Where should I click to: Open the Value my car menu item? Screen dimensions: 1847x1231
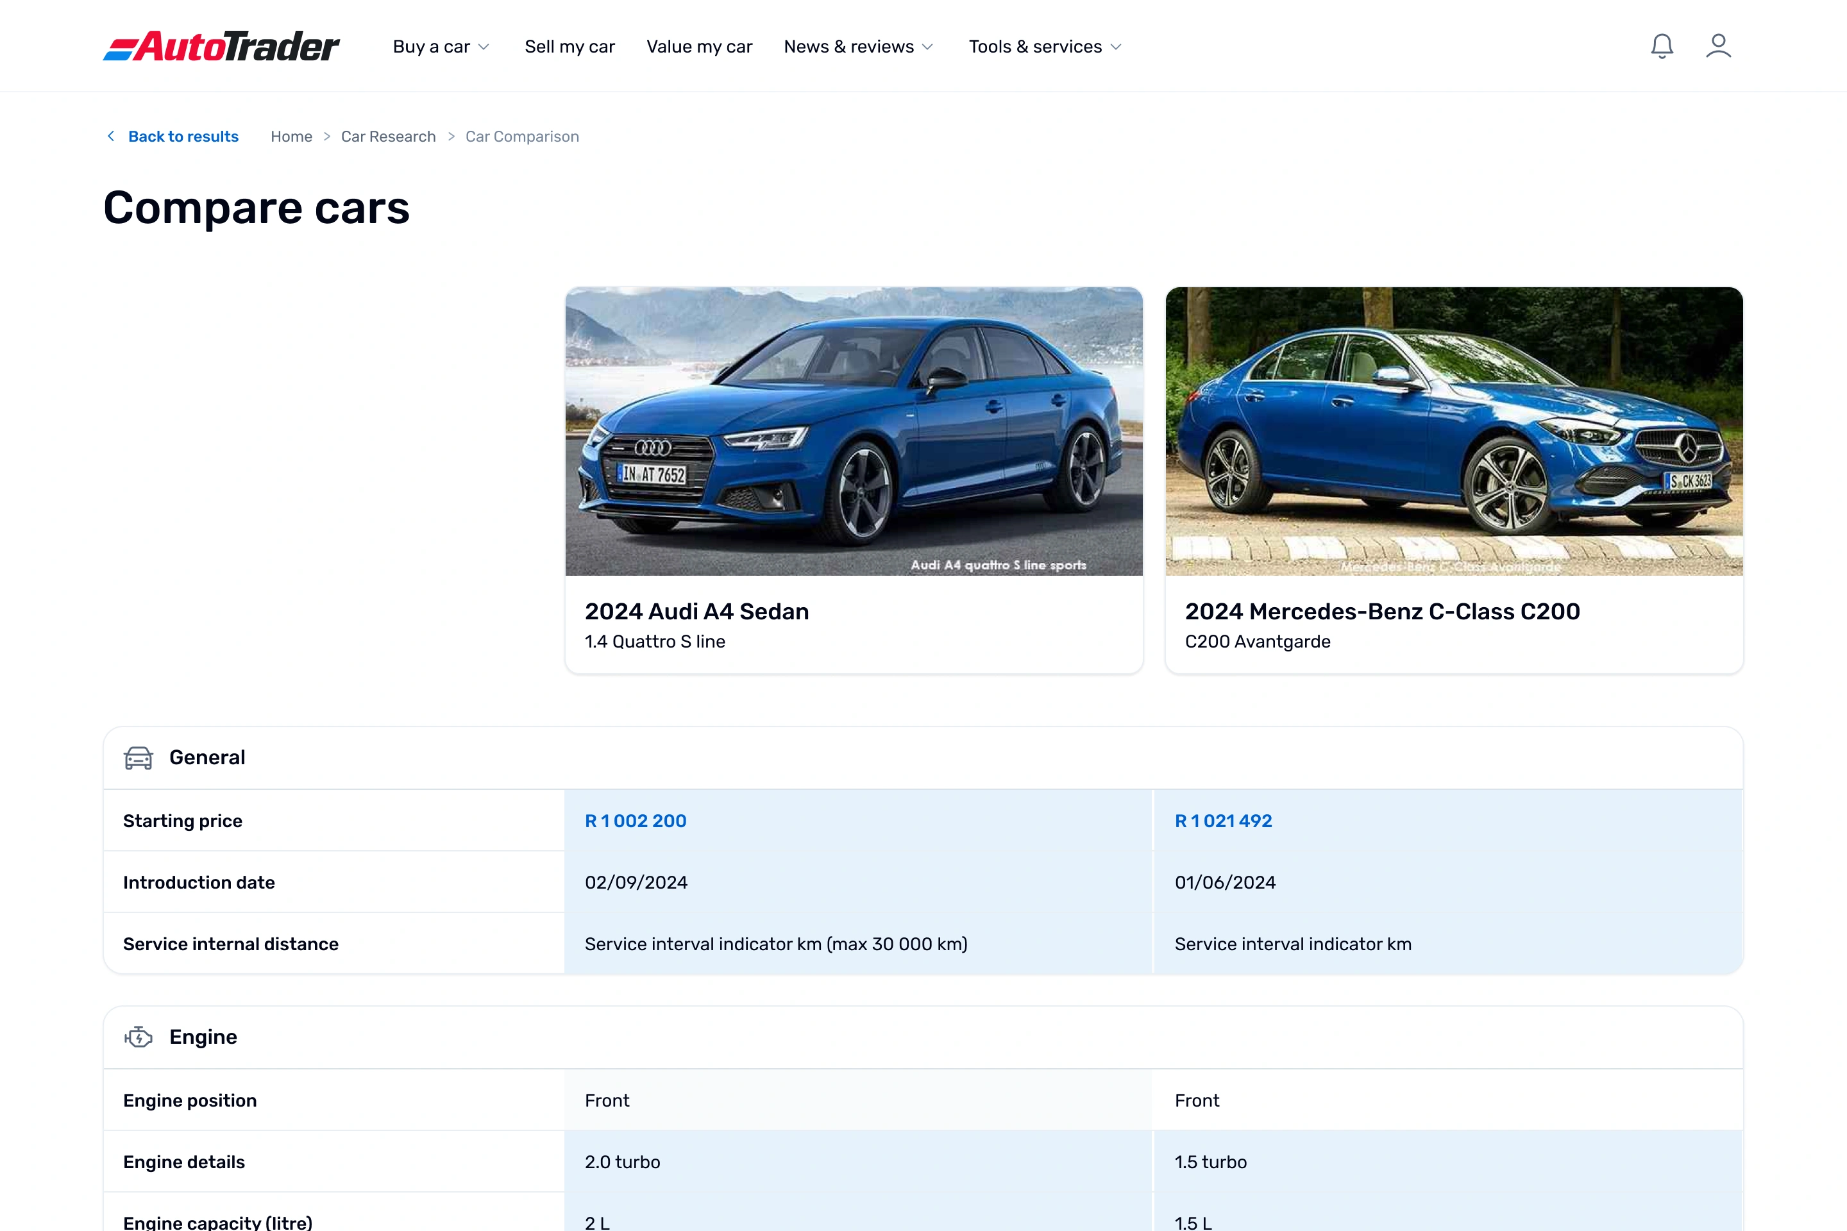click(x=699, y=46)
